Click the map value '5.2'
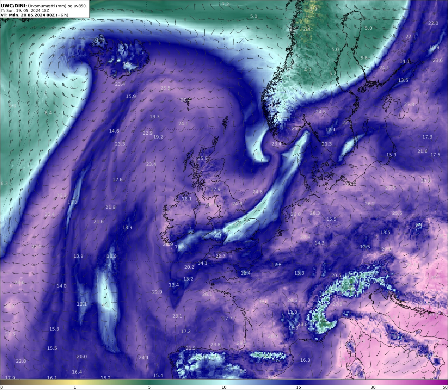Viewport: 448px width, 390px height. [x=333, y=74]
